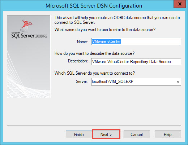
Task: Click "What name do you want to use" text
Action: click(105, 30)
